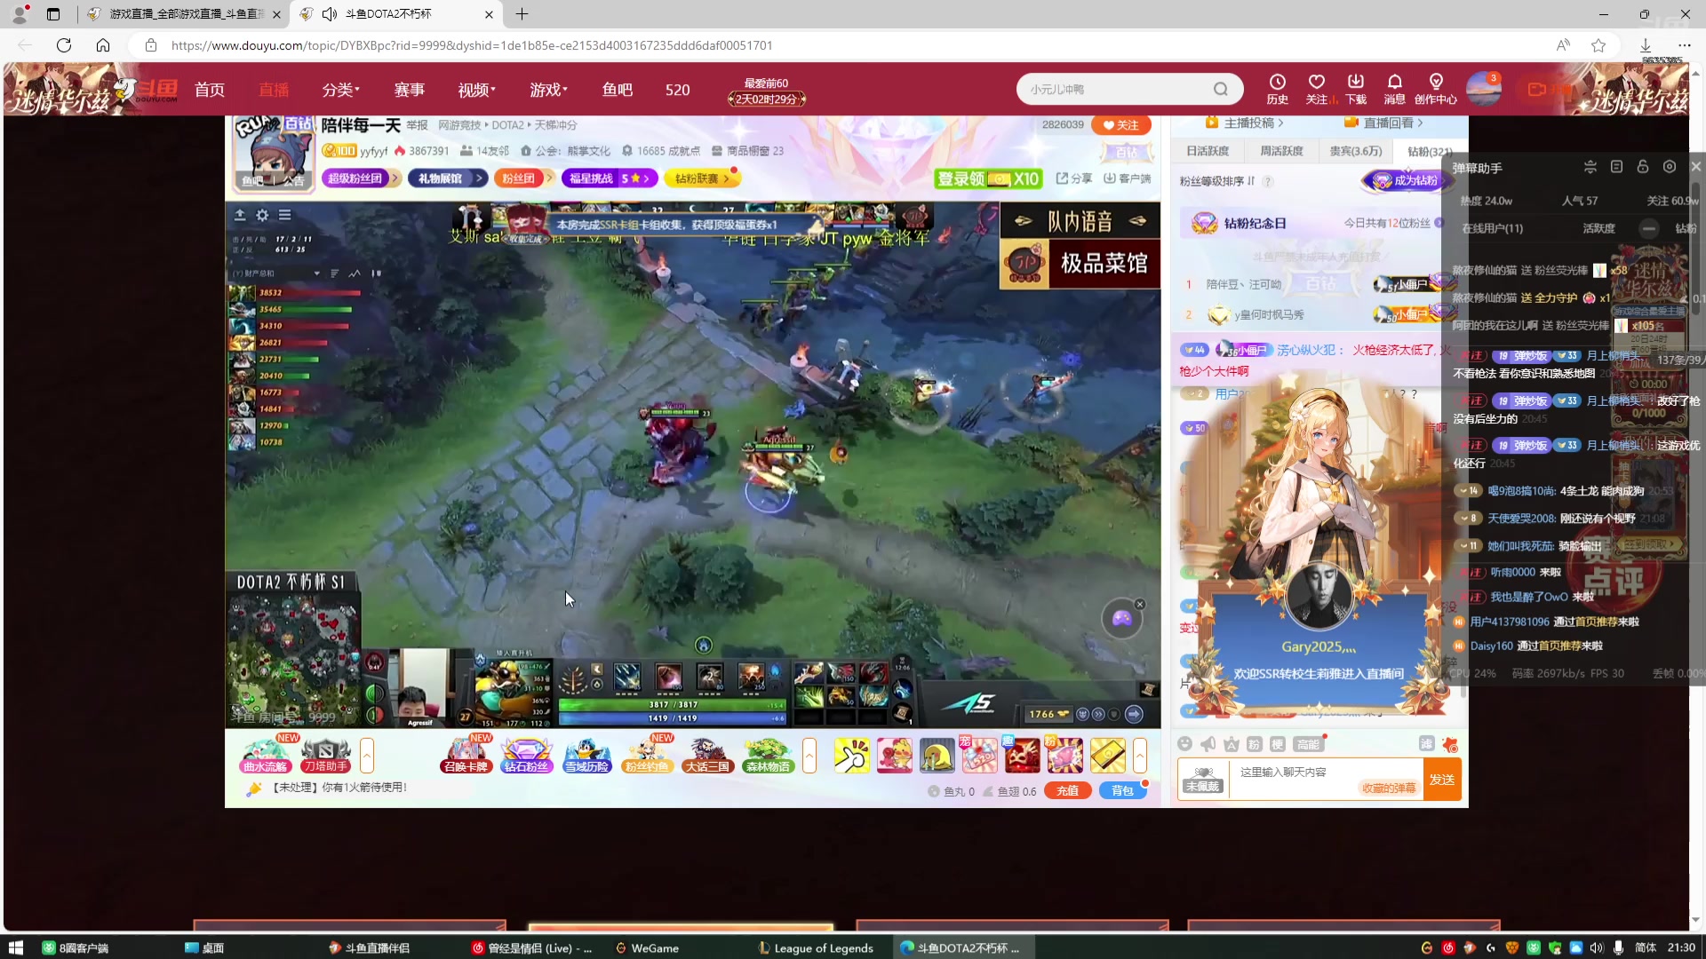Open 弹幕助手 settings gear-ring icon
This screenshot has width=1706, height=959.
pos(1670,167)
